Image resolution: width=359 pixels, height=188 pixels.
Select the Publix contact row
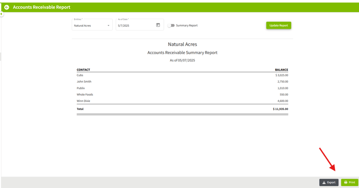tap(182, 88)
